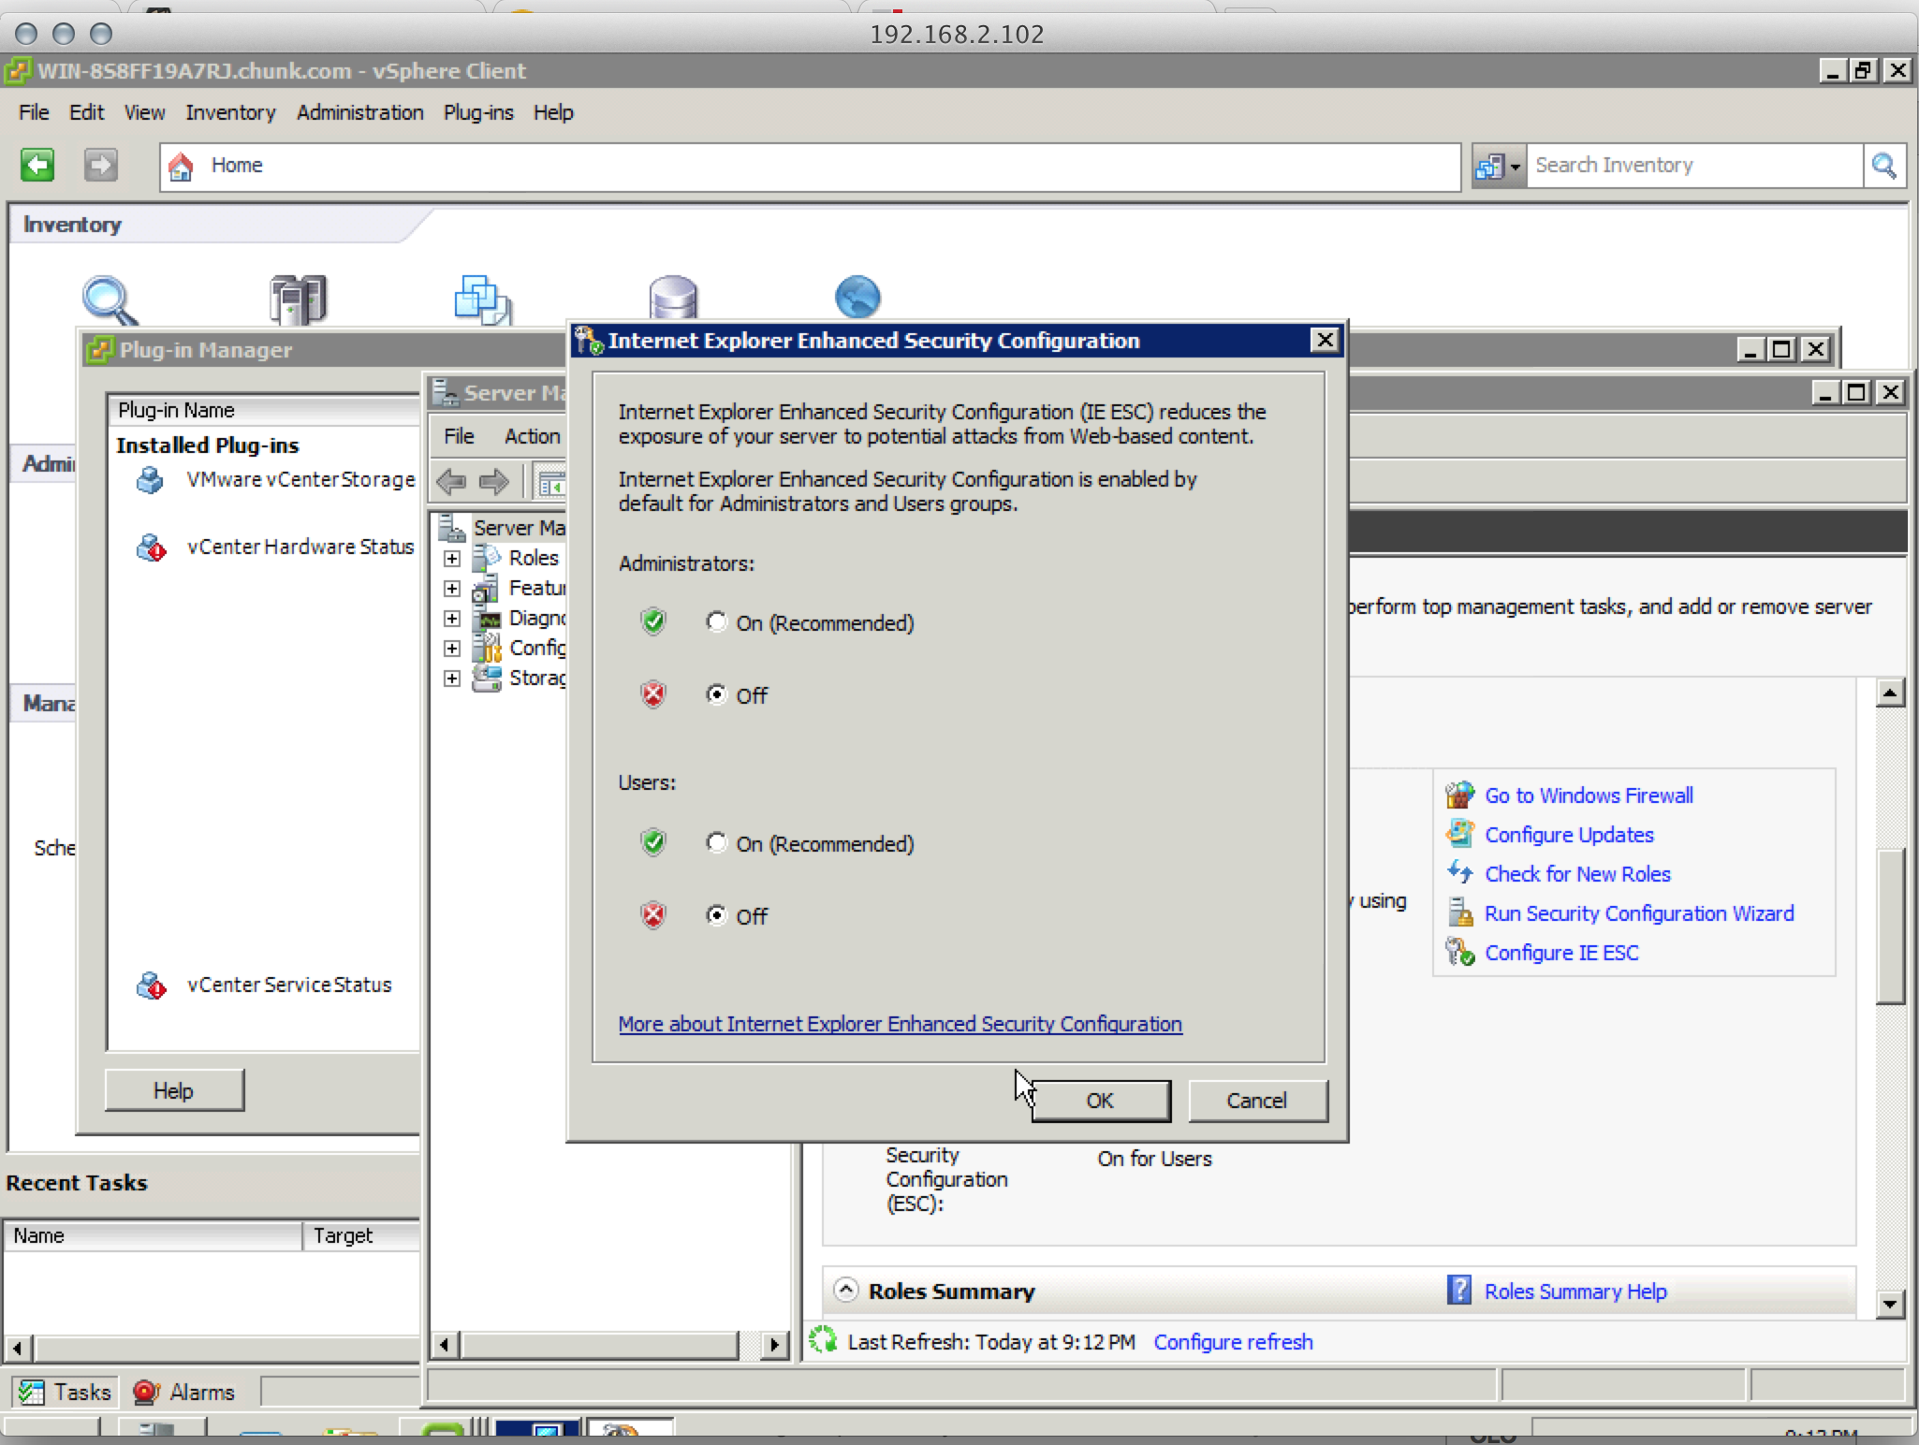Click into the Search Inventory field

point(1692,166)
